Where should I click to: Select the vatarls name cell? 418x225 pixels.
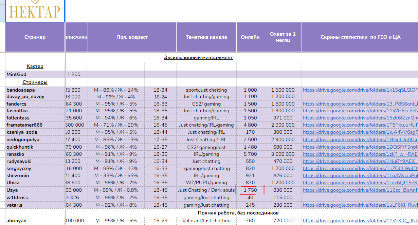pos(35,205)
